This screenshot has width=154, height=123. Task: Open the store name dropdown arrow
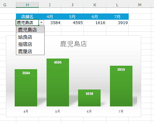41,23
